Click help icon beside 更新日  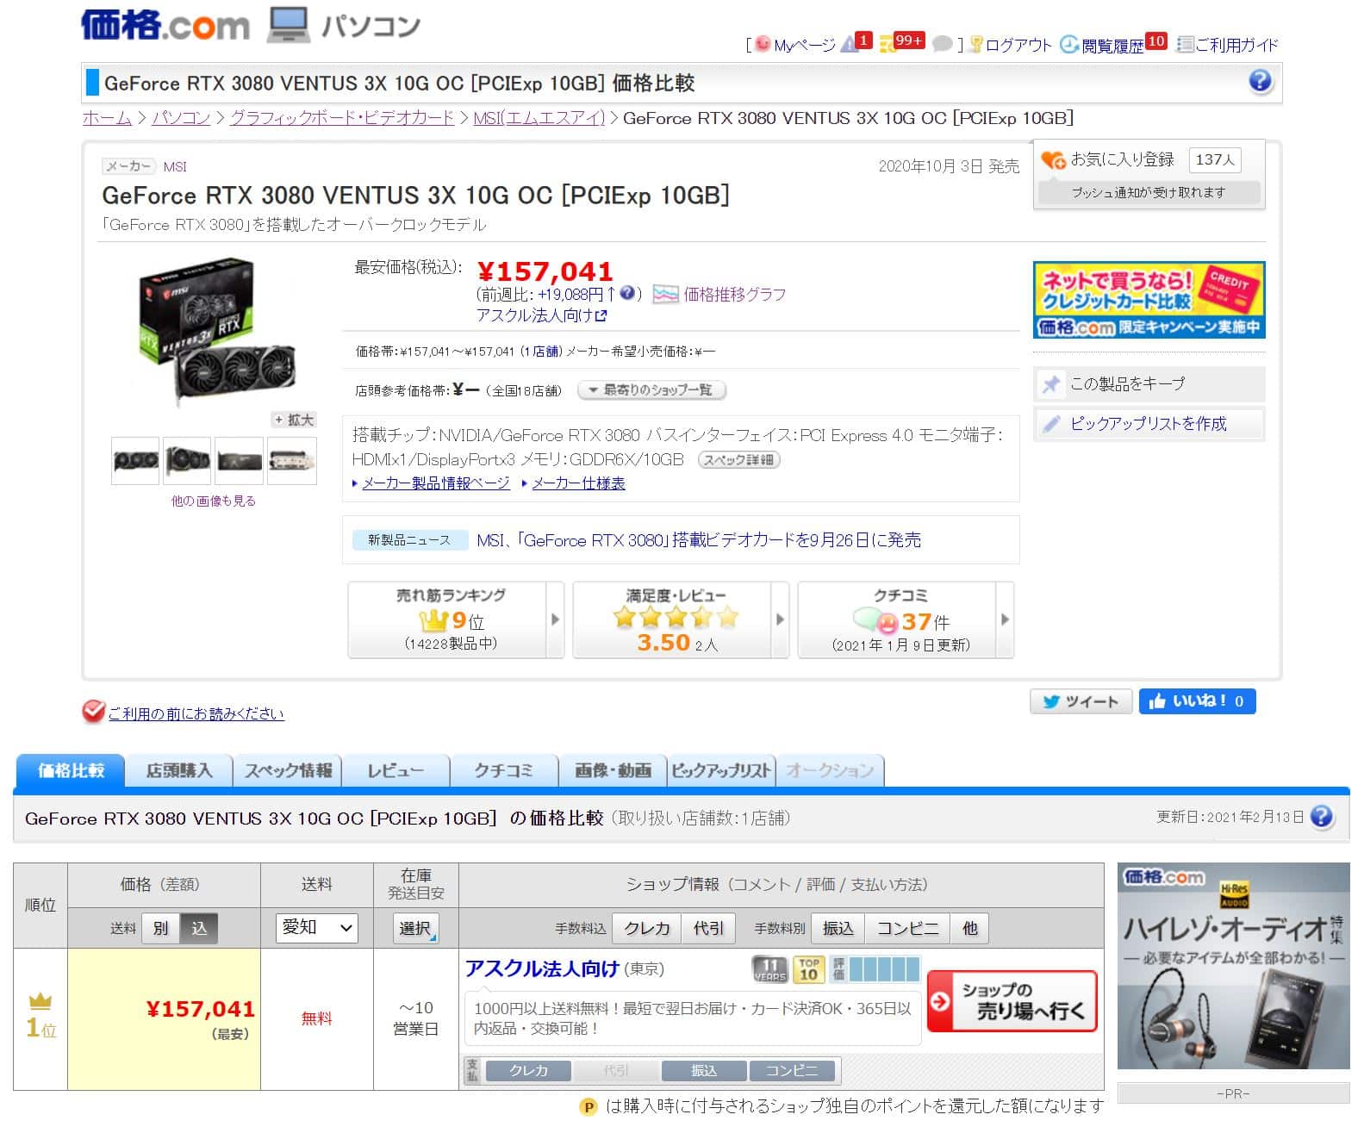[1321, 817]
